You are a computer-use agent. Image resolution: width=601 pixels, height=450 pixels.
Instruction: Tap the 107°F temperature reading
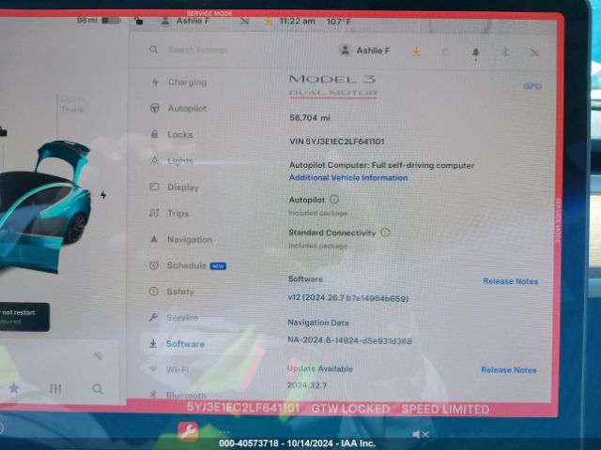click(x=339, y=22)
